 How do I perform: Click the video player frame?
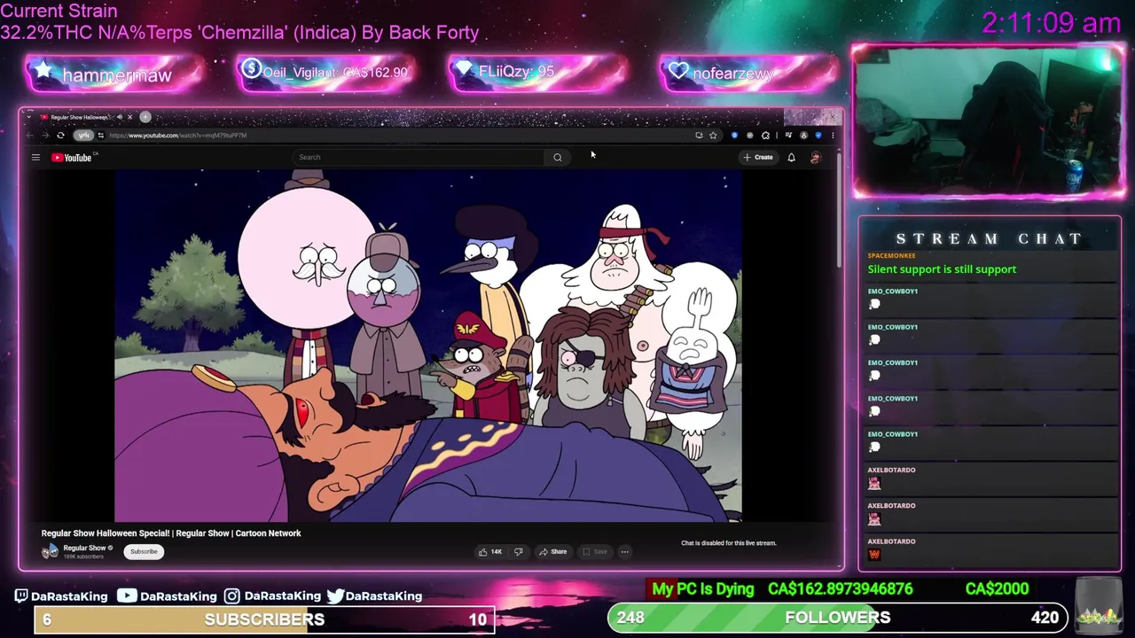click(427, 346)
